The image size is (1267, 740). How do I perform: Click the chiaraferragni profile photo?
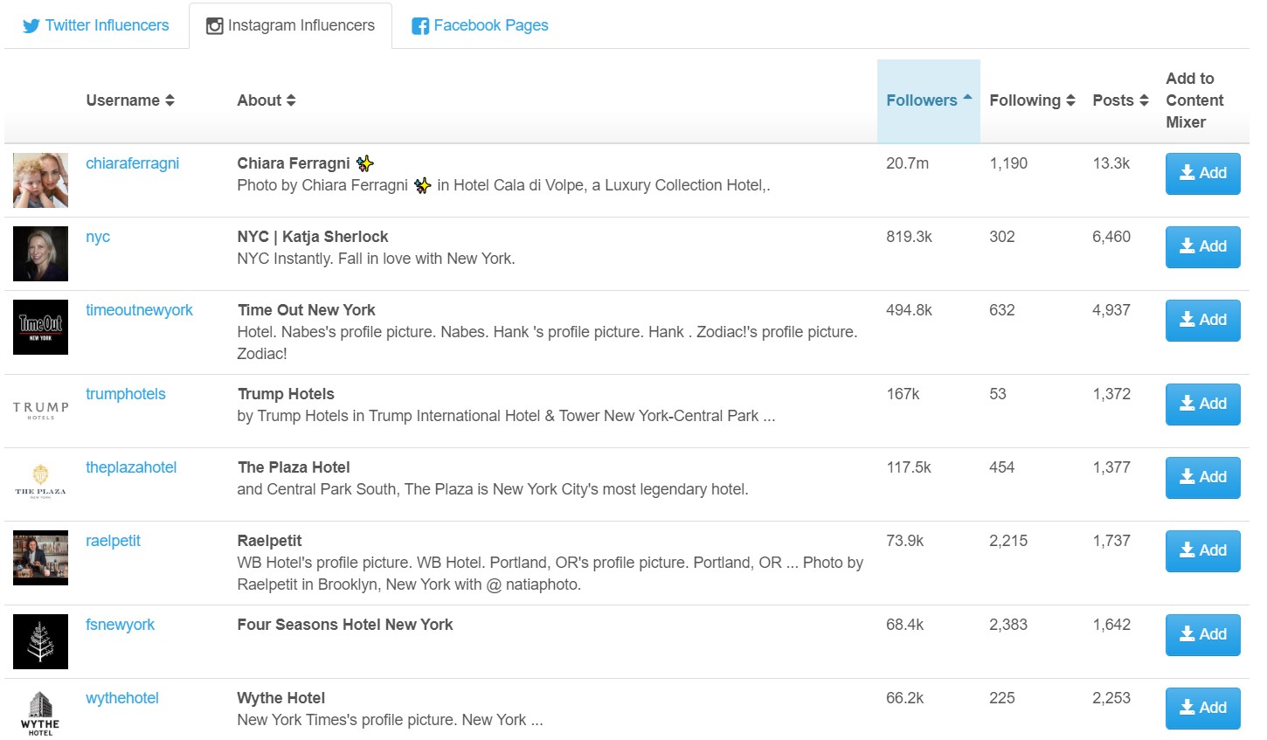pos(40,180)
